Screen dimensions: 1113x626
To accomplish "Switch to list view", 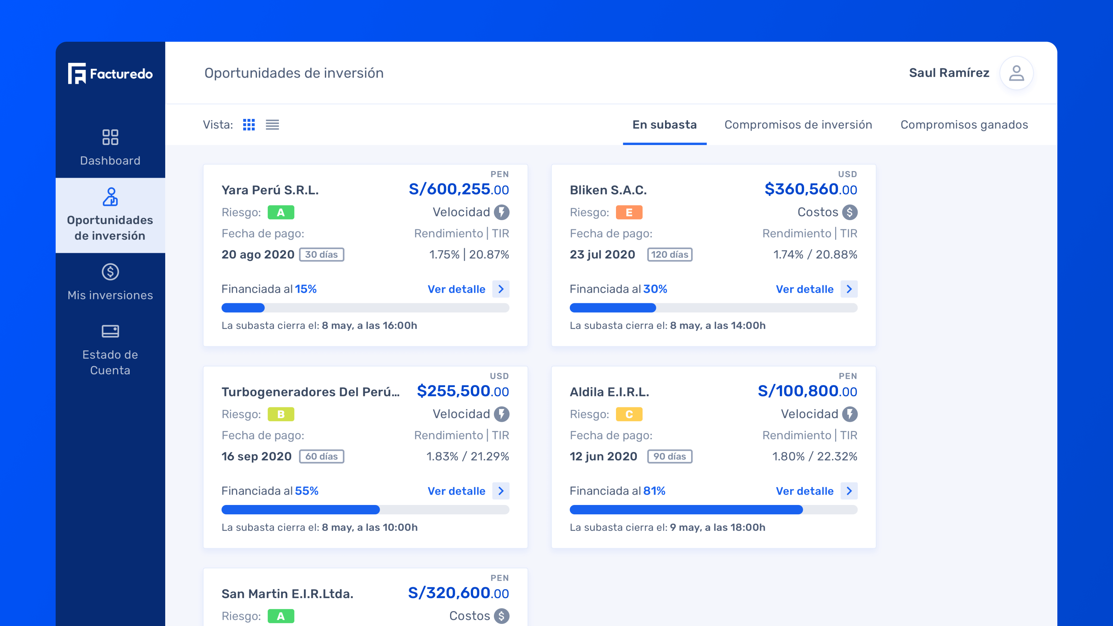I will [x=272, y=125].
